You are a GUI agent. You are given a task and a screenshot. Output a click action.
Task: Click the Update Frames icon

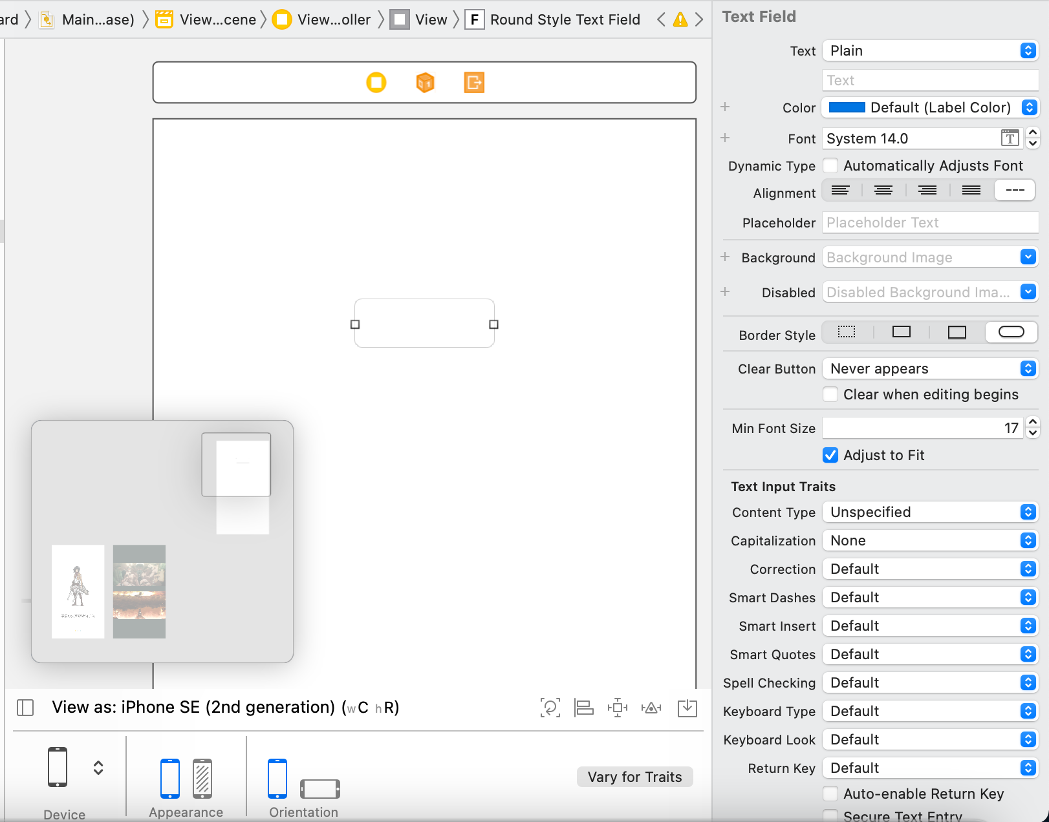tap(550, 708)
